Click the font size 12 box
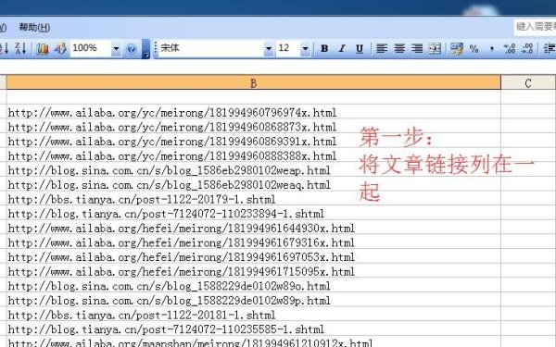This screenshot has height=347, width=556. [x=288, y=48]
